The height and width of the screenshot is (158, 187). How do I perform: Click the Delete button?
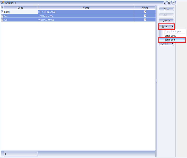166,21
